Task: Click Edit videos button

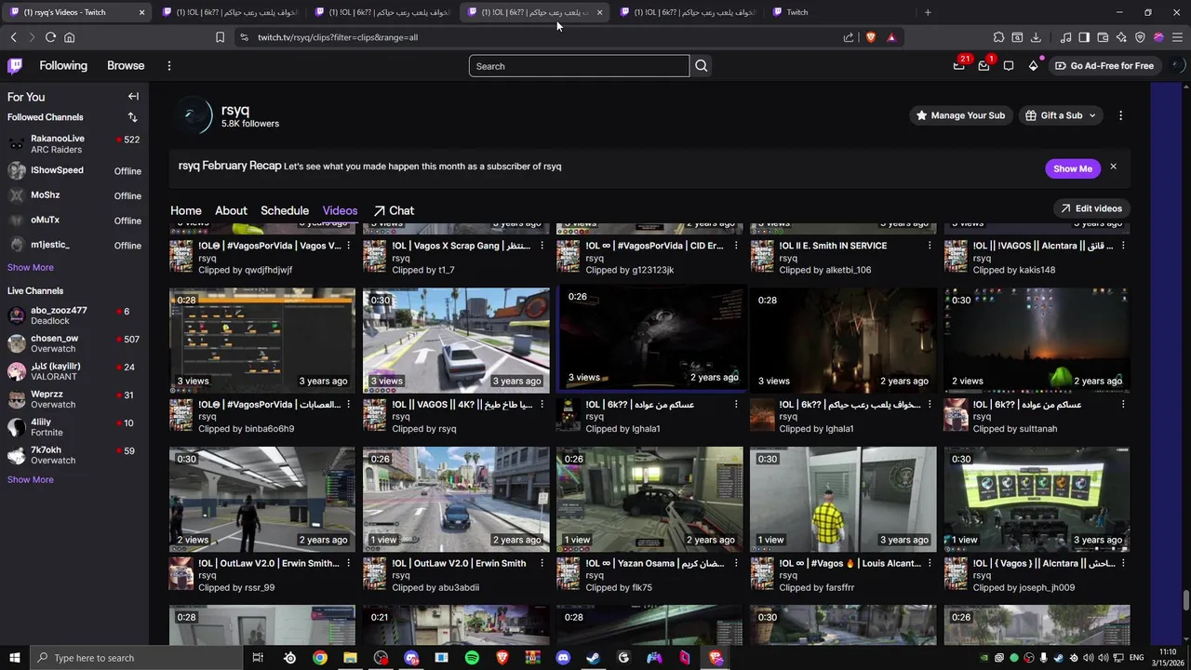Action: (x=1091, y=208)
